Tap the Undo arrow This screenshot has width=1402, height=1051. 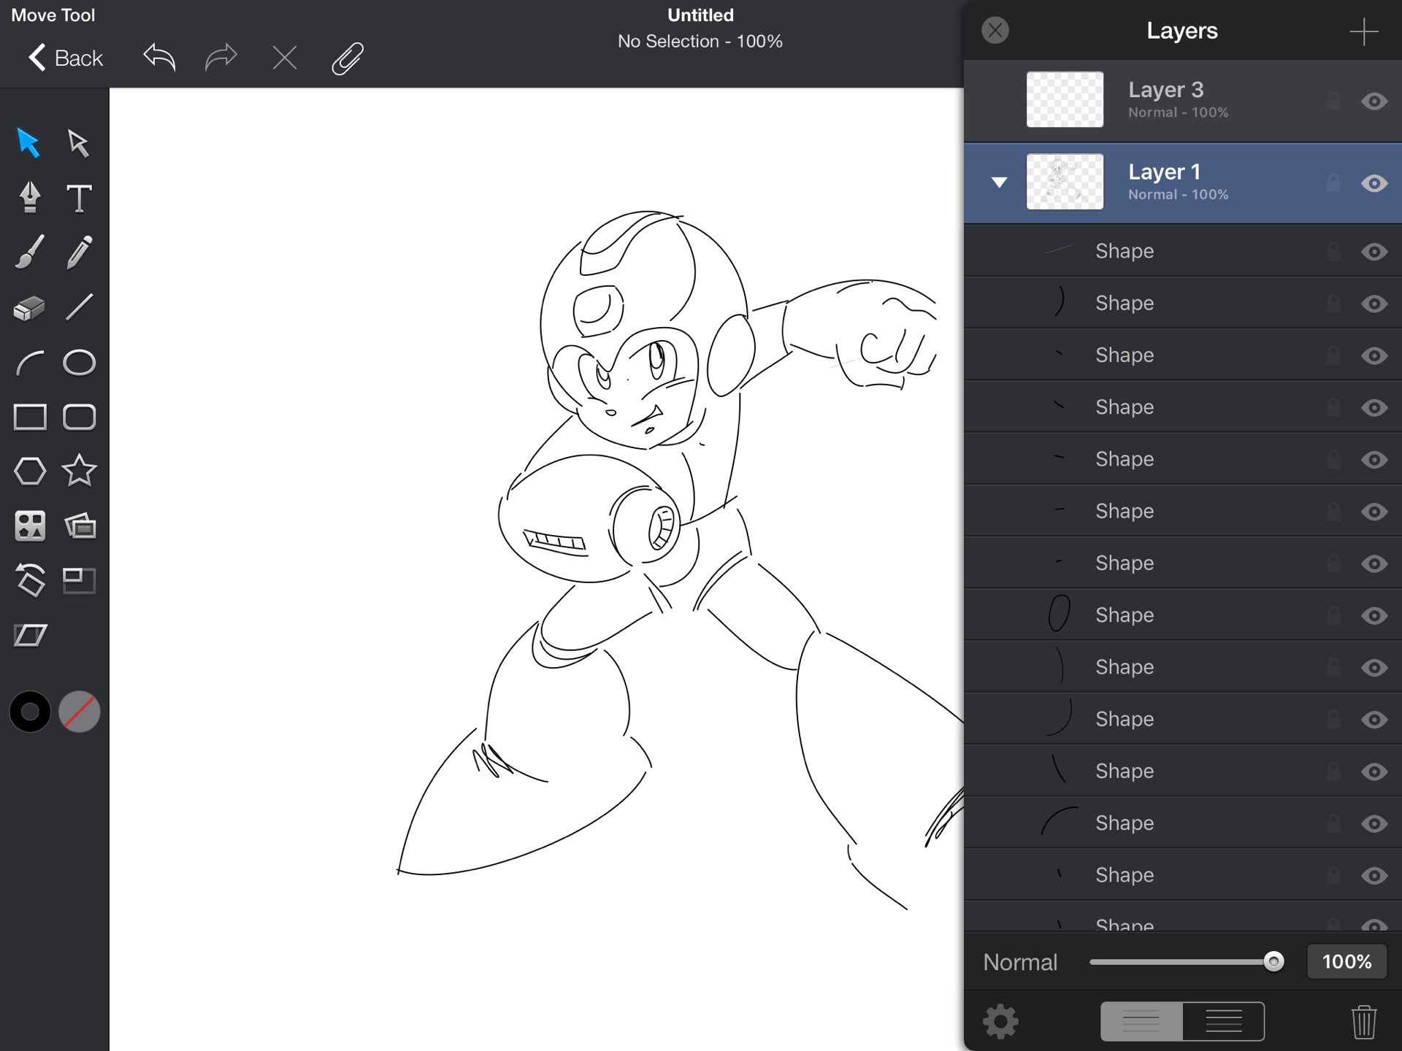[x=159, y=57]
